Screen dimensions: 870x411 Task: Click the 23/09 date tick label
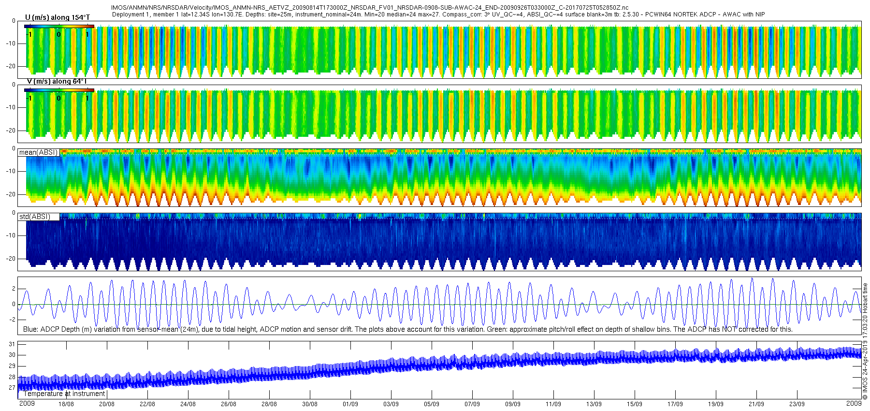pos(797,404)
